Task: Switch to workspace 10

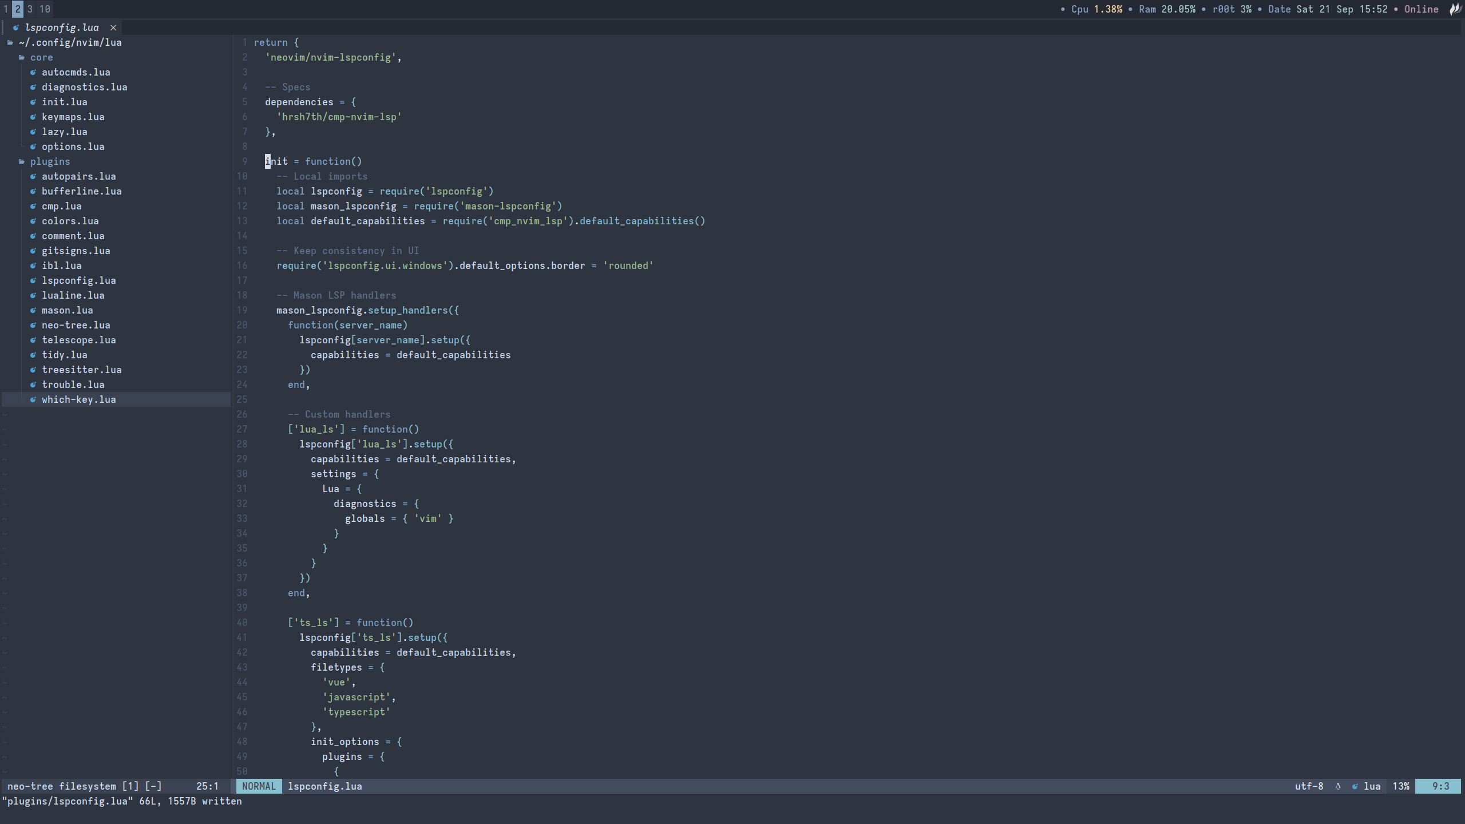Action: pos(45,9)
